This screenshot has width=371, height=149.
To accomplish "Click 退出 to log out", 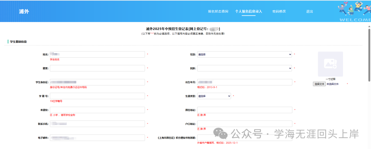I will (310, 11).
